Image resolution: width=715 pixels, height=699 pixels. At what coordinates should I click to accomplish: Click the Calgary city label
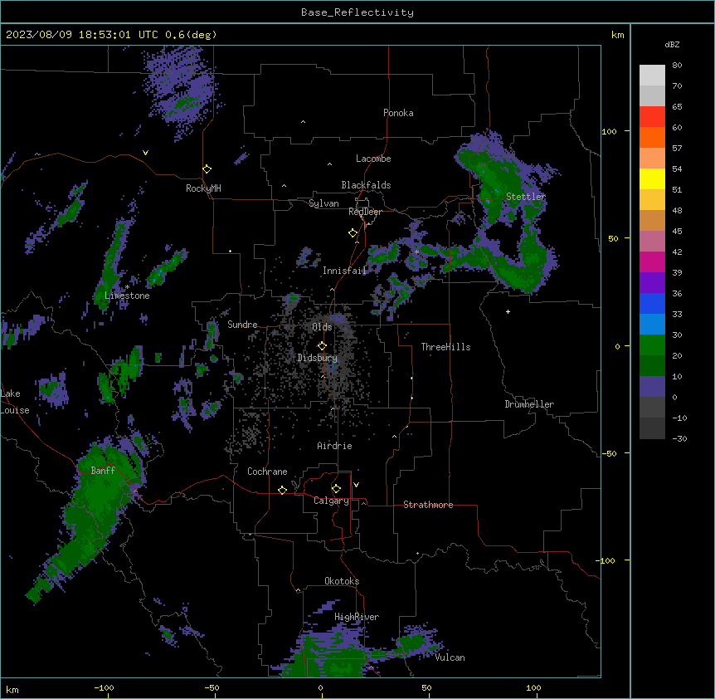[331, 501]
